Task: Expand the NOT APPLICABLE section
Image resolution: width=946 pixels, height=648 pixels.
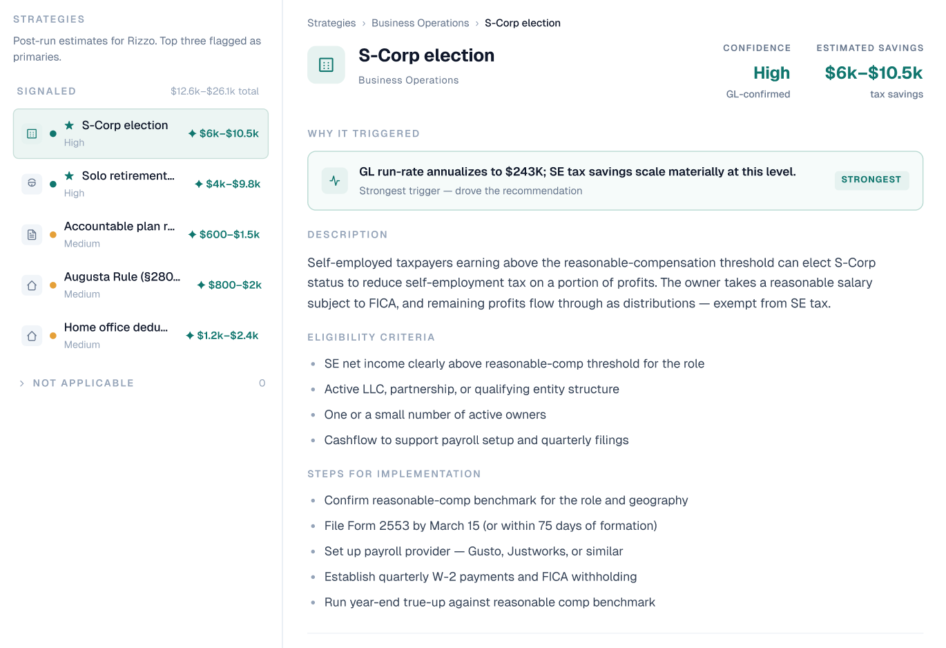Action: click(76, 383)
